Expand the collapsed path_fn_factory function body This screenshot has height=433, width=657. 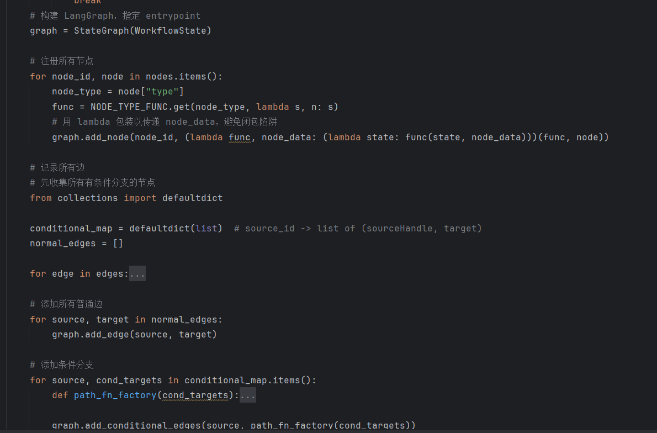(x=248, y=394)
